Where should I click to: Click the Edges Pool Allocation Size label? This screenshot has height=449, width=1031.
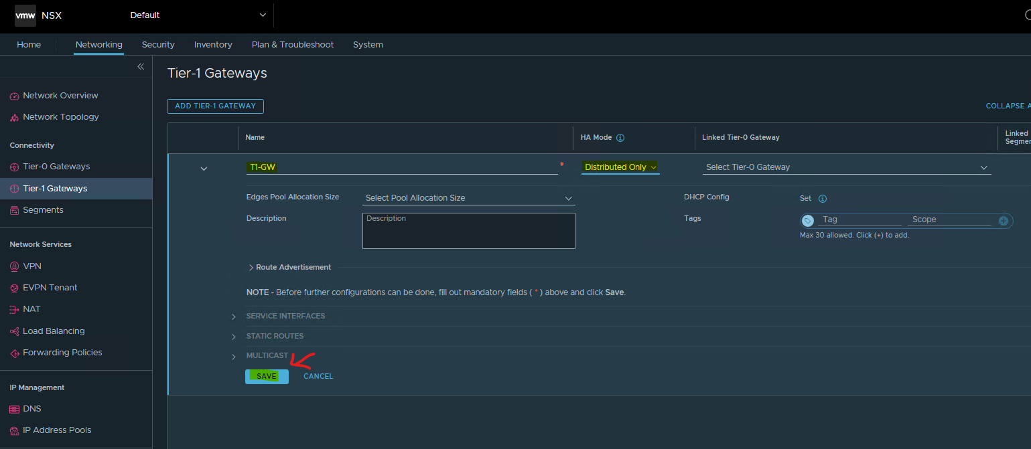[293, 197]
